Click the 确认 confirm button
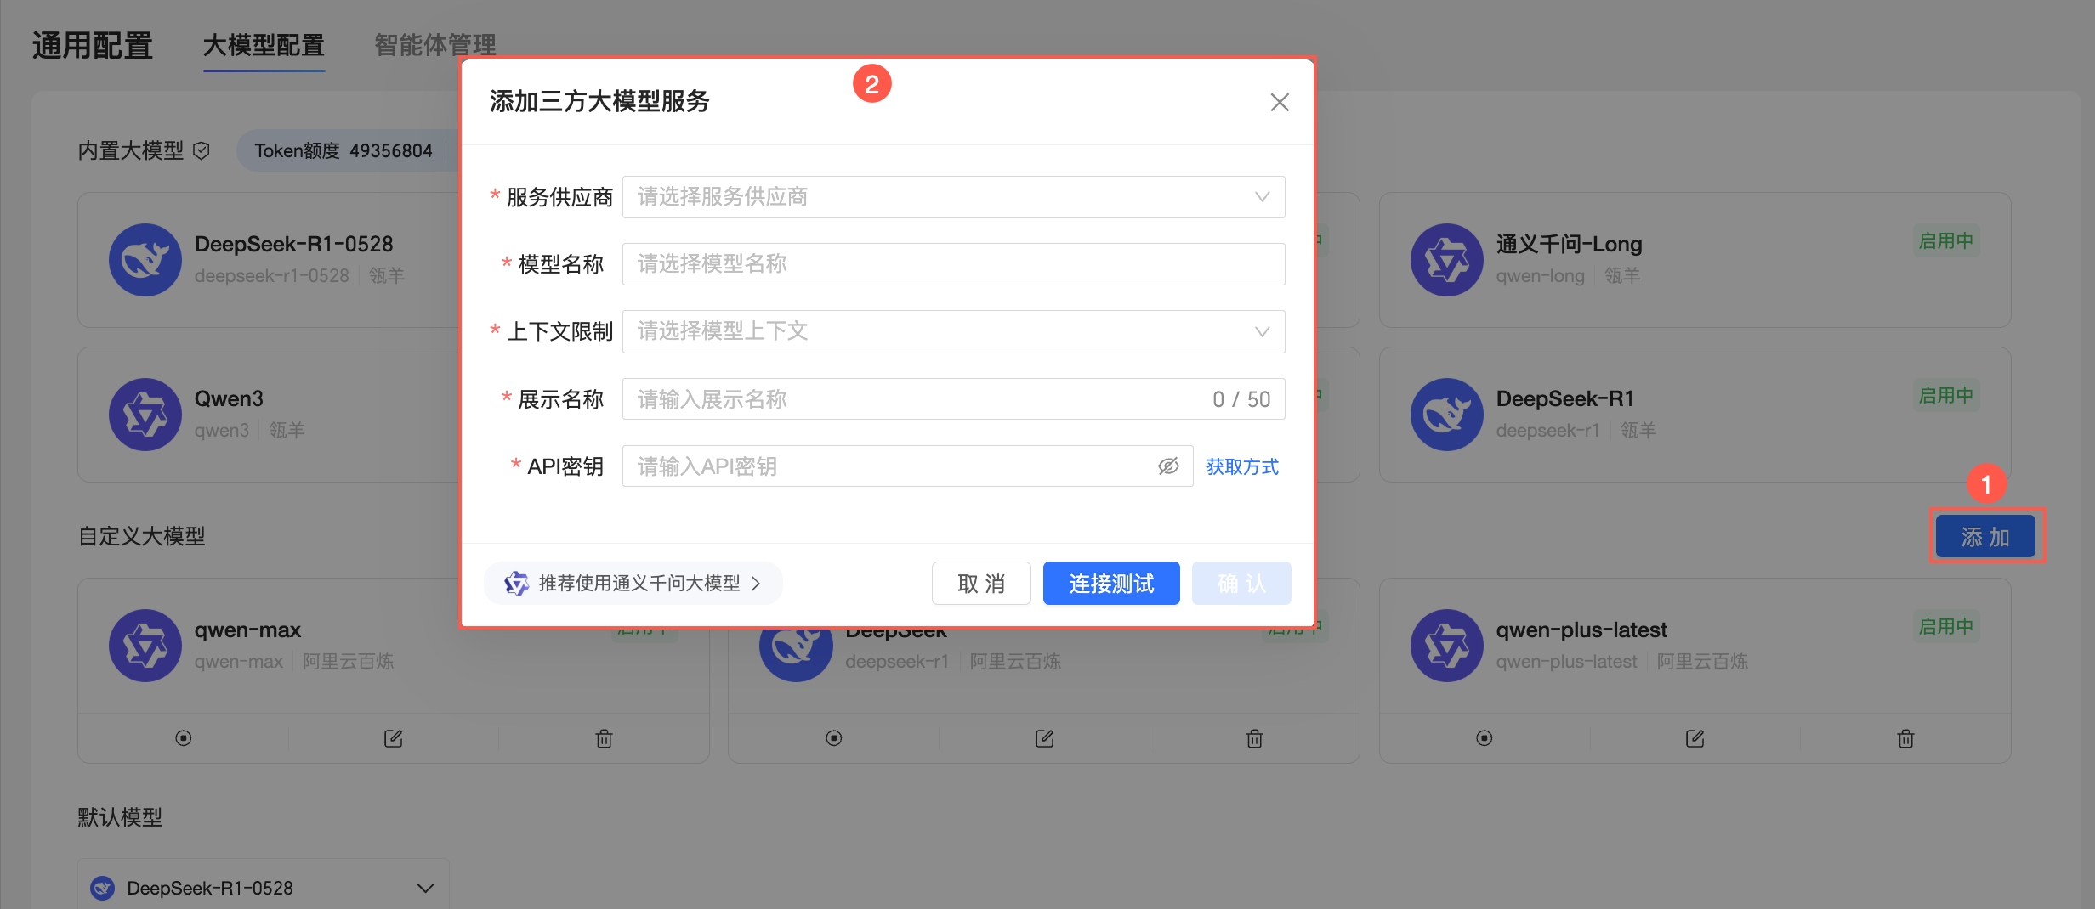Image resolution: width=2095 pixels, height=909 pixels. [1241, 584]
